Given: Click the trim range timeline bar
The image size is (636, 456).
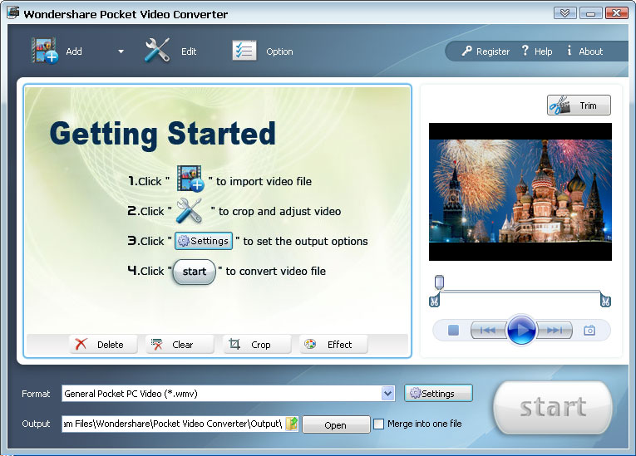Looking at the screenshot, I should (520, 292).
